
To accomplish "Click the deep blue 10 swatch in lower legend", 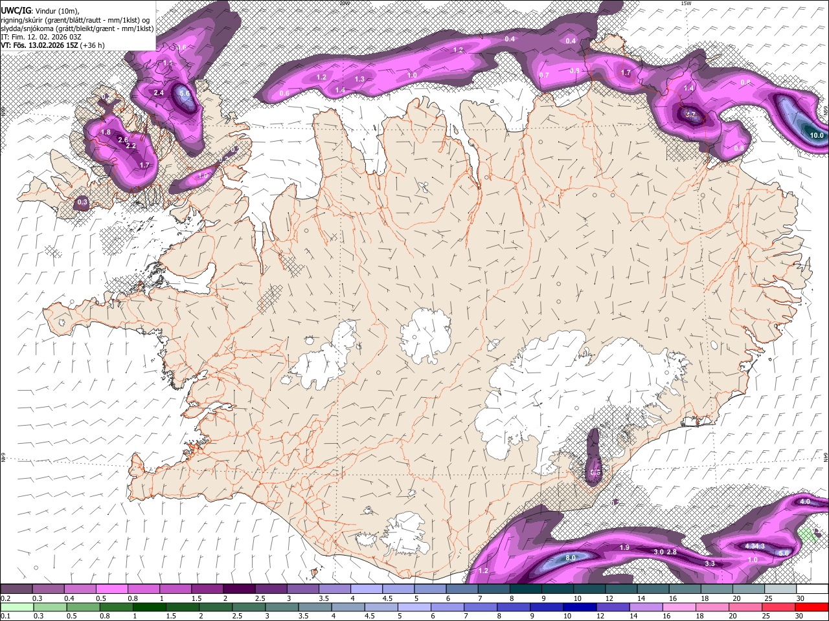I will pos(580,607).
